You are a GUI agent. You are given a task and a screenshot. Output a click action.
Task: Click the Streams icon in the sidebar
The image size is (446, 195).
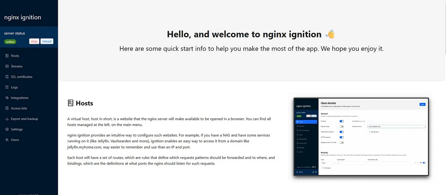pos(6,66)
